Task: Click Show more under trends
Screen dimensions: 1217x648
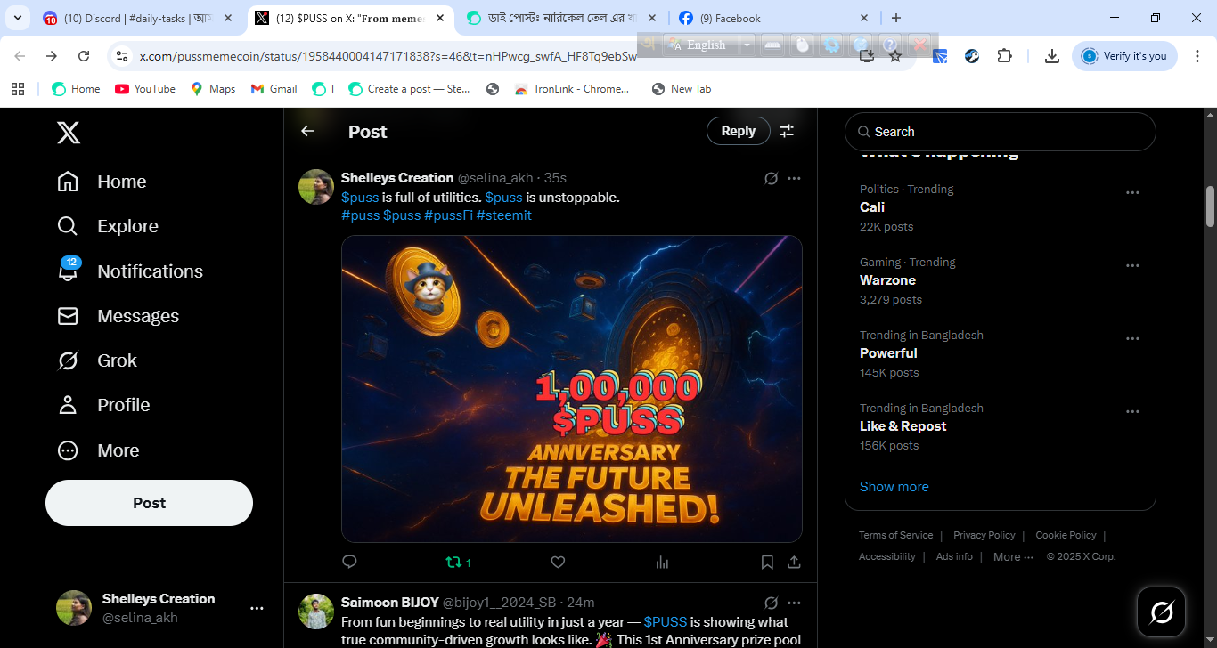Action: [894, 487]
